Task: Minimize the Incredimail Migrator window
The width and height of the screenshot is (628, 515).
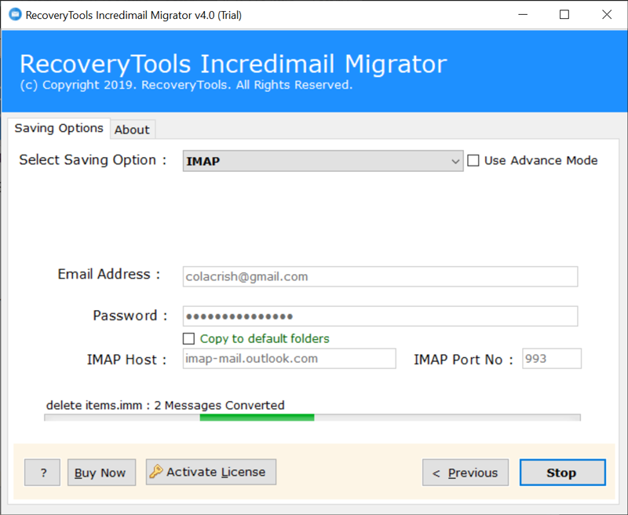Action: (523, 15)
